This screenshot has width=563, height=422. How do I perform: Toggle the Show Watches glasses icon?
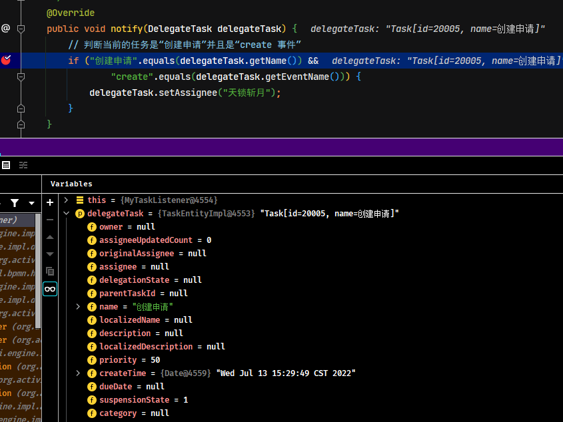[50, 289]
